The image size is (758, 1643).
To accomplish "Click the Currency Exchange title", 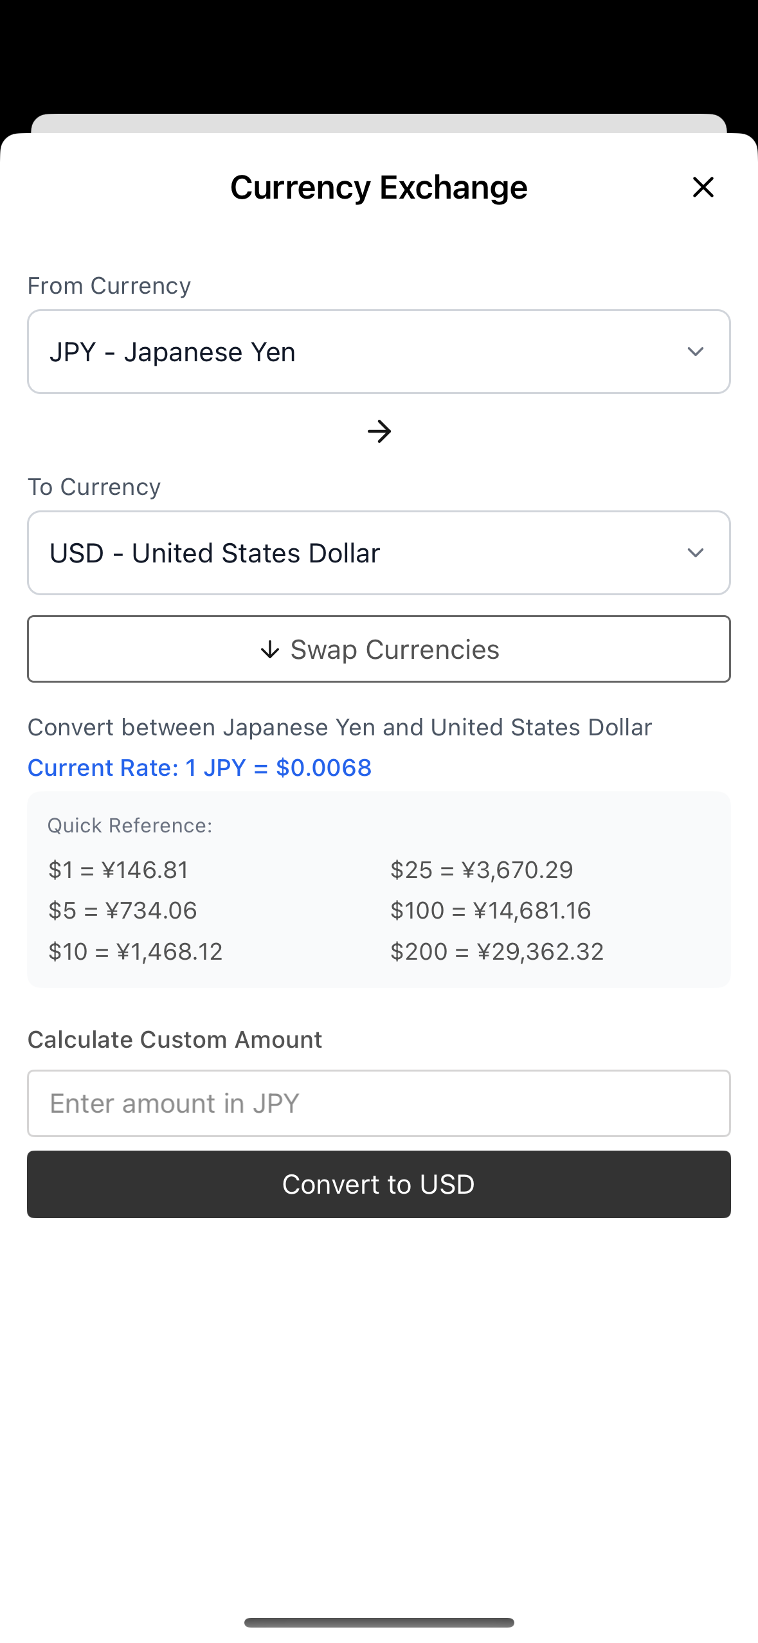I will [x=379, y=187].
